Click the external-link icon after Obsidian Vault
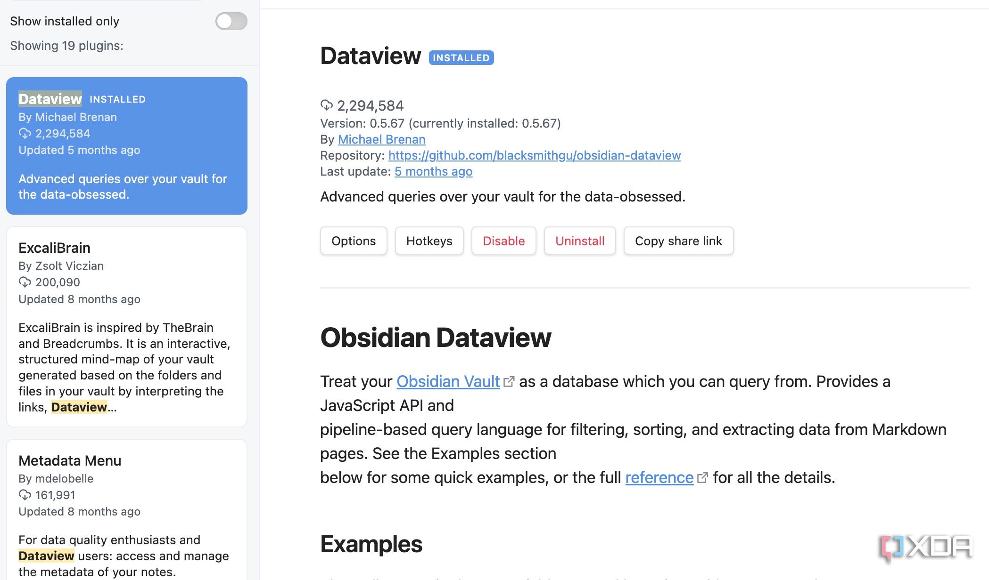 [508, 380]
